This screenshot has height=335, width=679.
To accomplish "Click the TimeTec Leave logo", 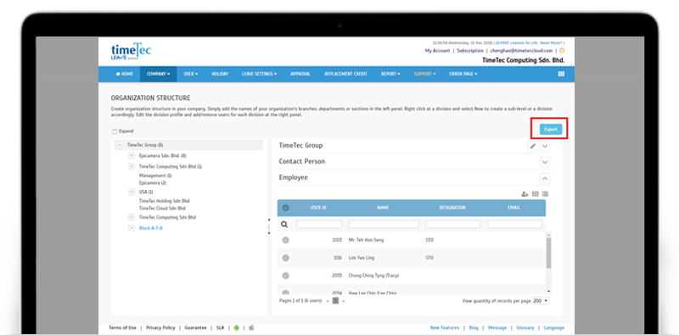I will click(132, 52).
